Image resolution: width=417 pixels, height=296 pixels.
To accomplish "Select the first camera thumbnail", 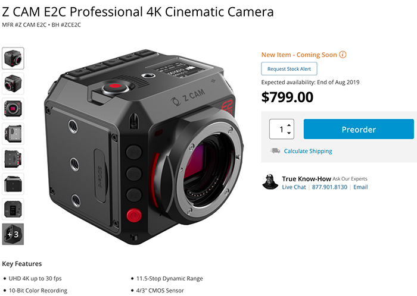I will click(13, 58).
